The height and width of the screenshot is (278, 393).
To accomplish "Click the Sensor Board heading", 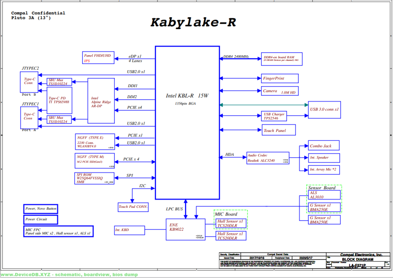I will coord(322,188).
